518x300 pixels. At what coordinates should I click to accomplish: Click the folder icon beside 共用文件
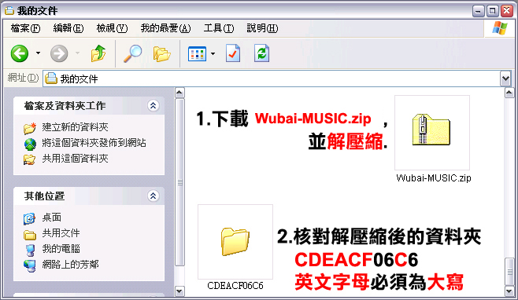pyautogui.click(x=30, y=235)
